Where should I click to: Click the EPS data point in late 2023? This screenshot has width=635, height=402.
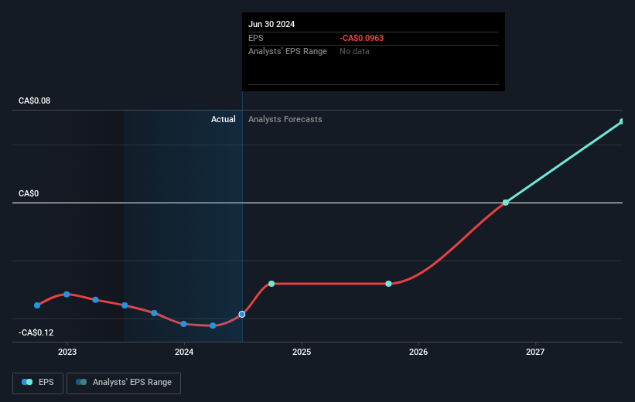pos(154,313)
